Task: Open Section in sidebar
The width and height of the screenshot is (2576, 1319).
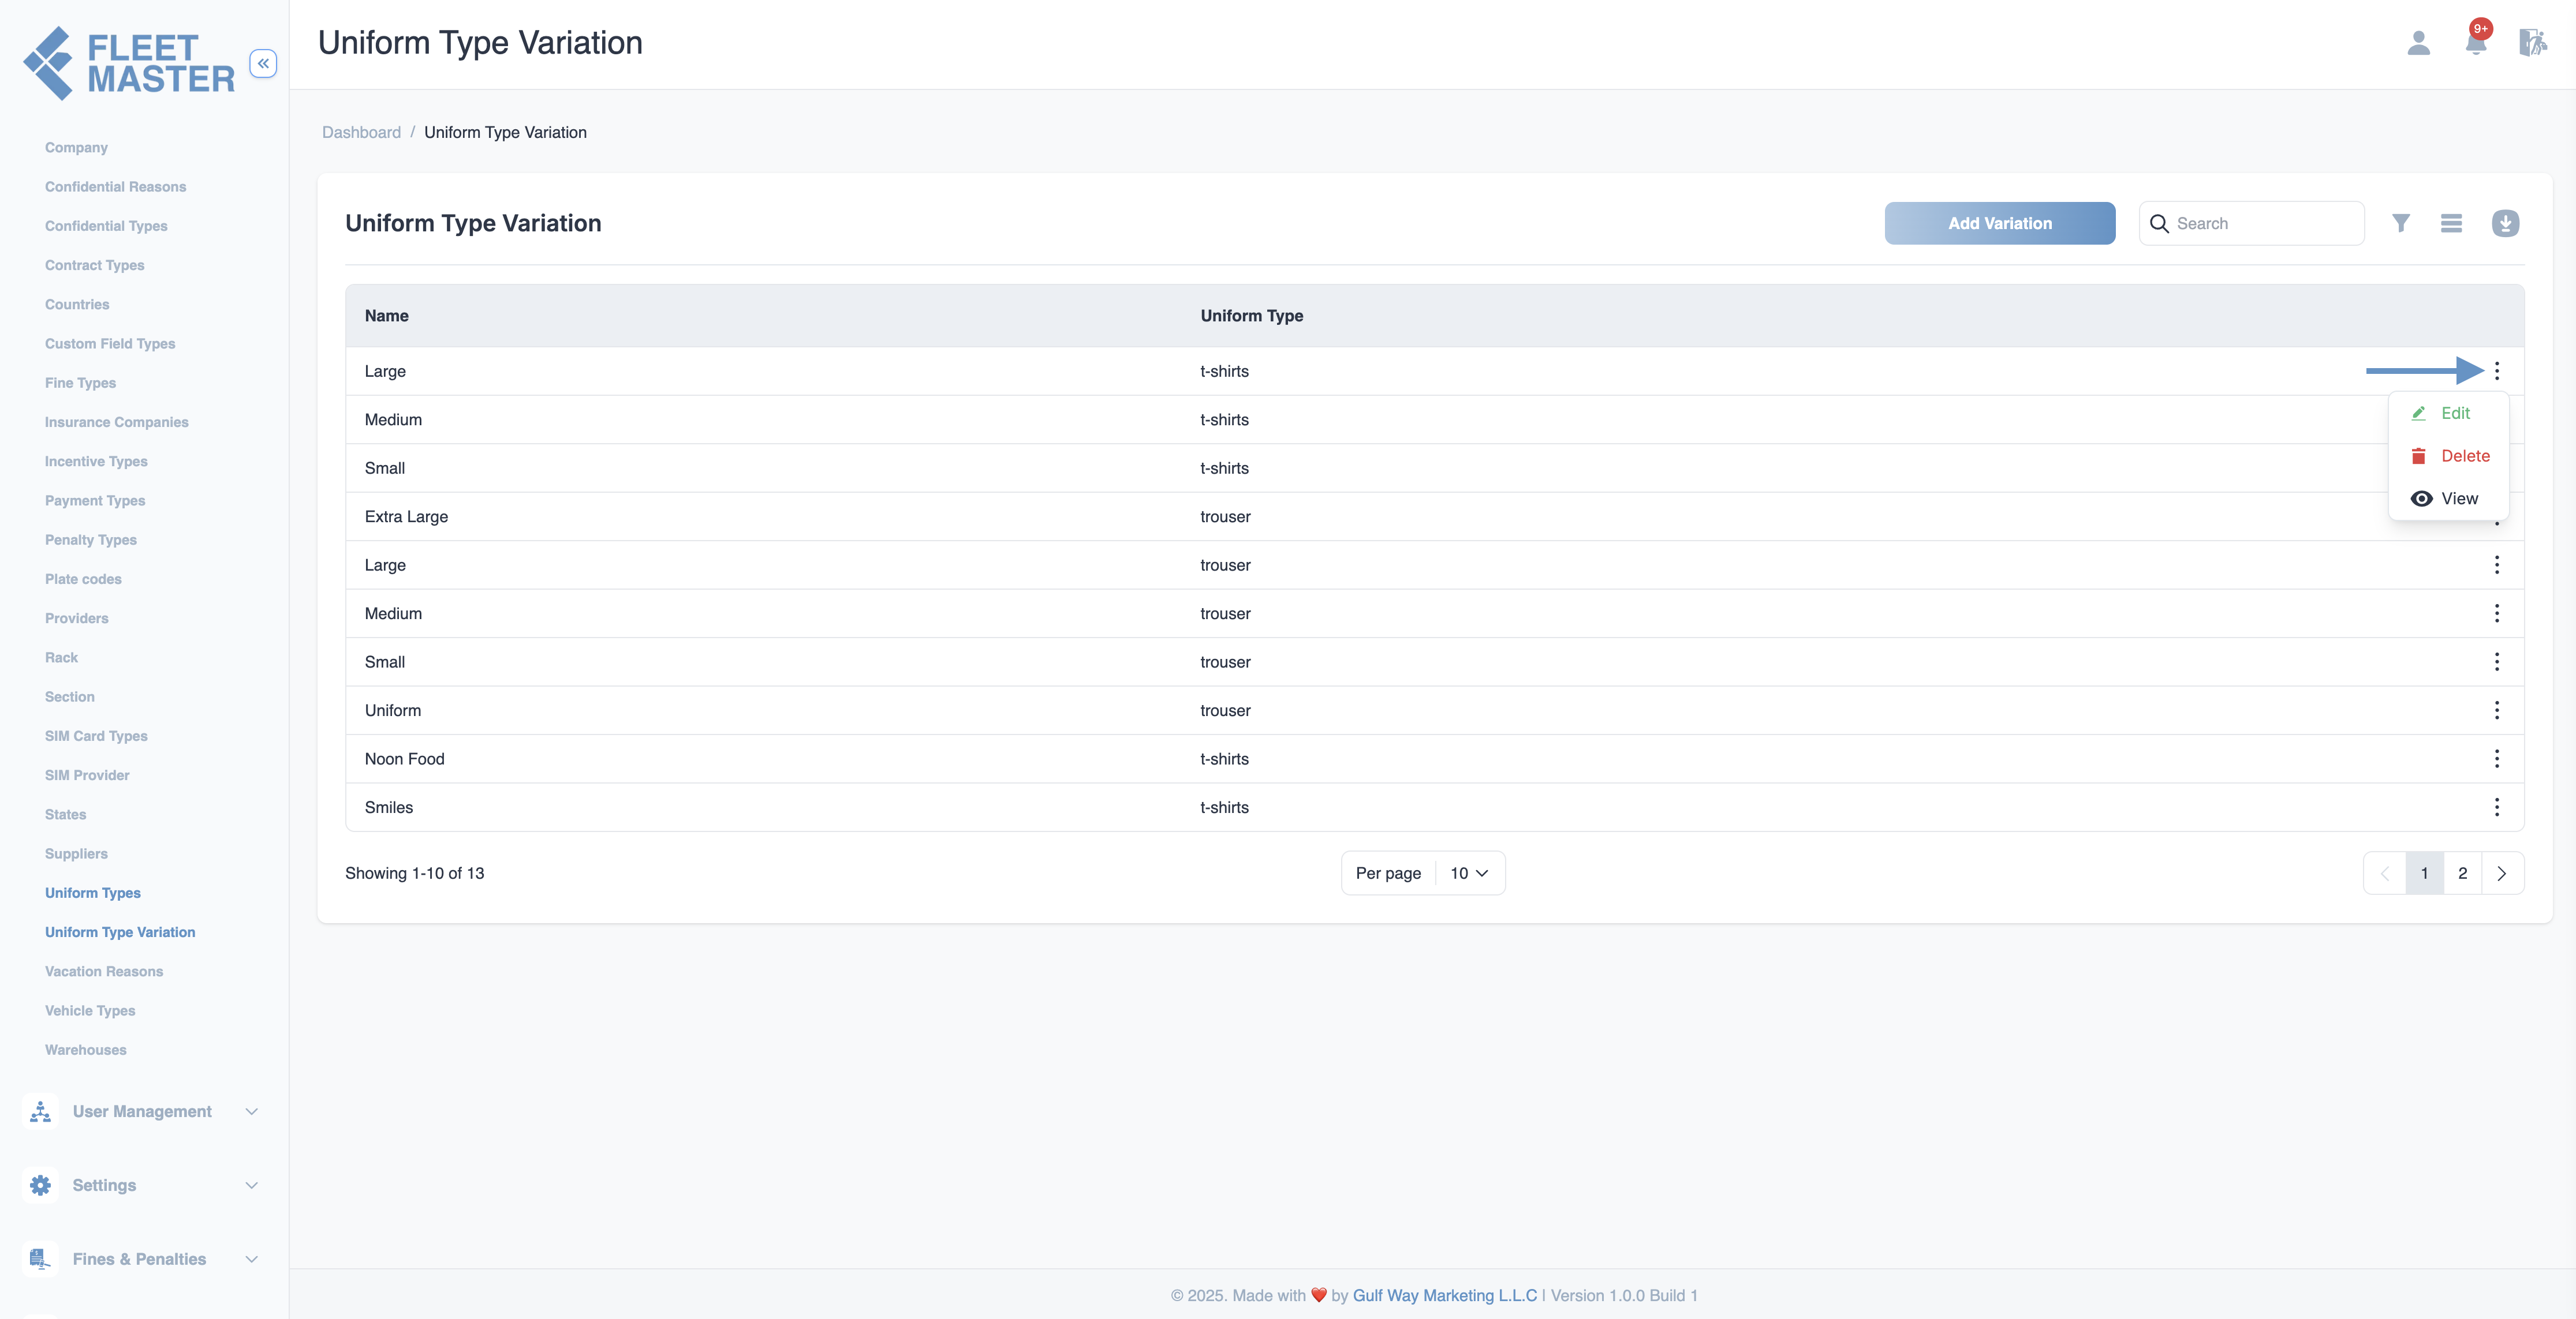Action: [x=70, y=696]
